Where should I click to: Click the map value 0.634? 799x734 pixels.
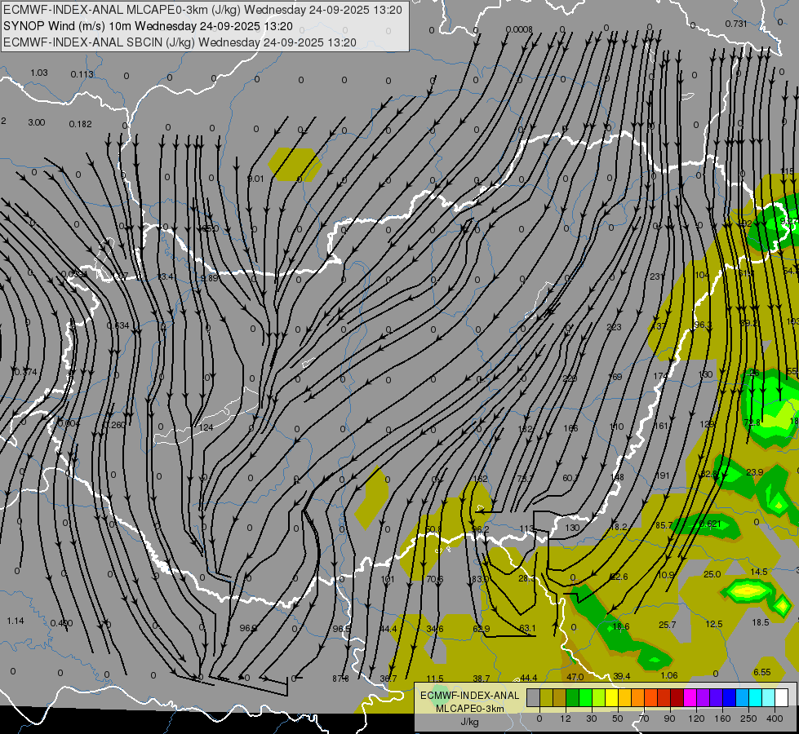point(118,325)
